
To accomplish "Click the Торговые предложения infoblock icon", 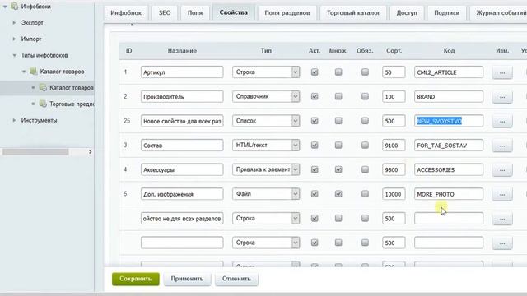I will tap(43, 104).
